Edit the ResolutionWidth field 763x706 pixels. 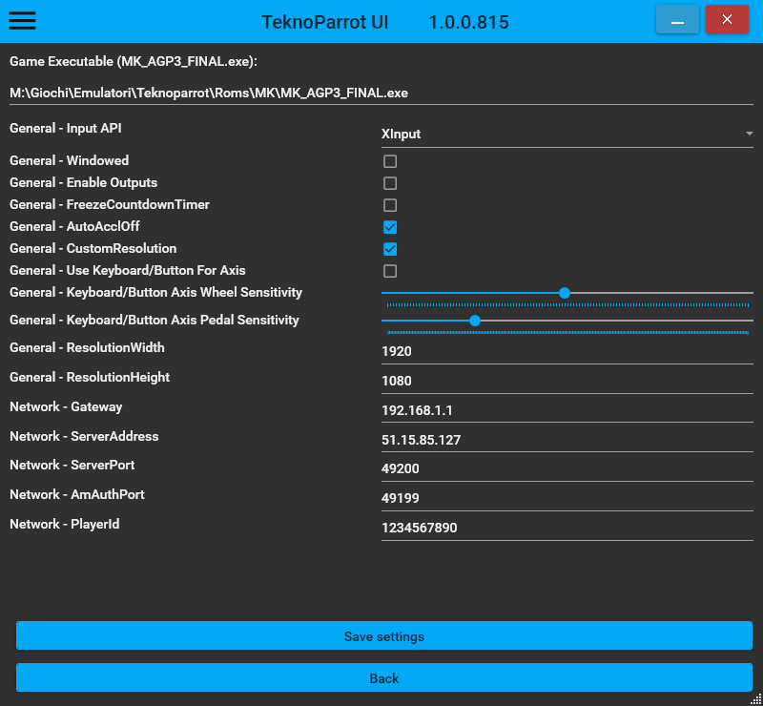[567, 351]
